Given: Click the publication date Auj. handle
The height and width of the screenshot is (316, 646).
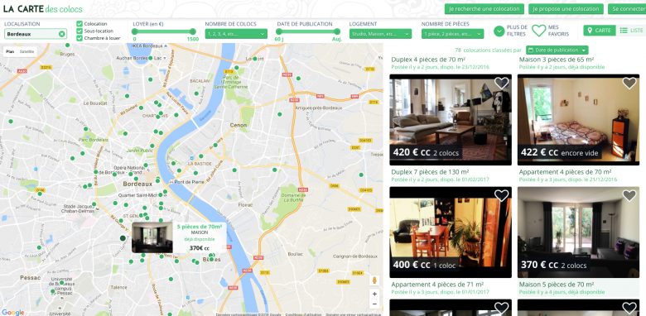Looking at the screenshot, I should (337, 31).
